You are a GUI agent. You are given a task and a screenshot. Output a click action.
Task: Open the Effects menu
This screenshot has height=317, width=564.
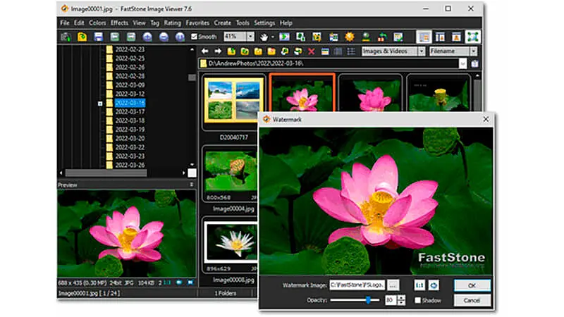click(x=119, y=23)
